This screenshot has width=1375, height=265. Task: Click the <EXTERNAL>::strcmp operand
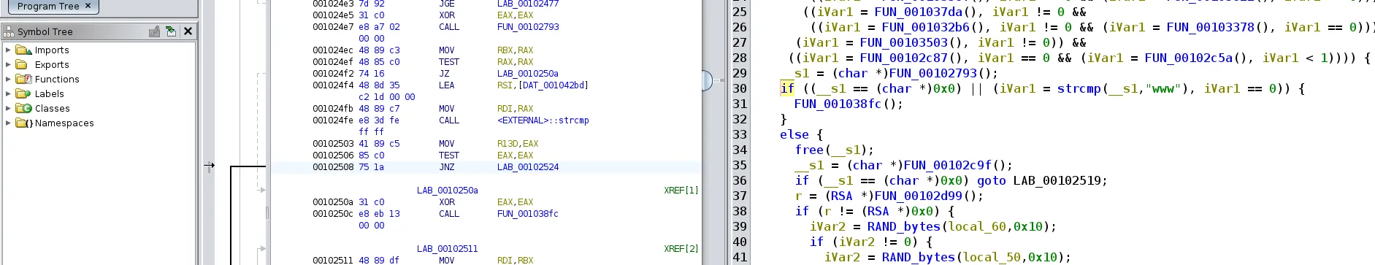[x=543, y=120]
